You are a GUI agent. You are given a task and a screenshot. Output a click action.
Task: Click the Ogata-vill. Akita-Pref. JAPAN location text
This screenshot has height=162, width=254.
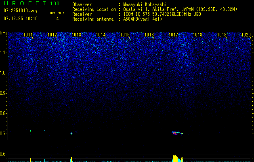[180, 9]
